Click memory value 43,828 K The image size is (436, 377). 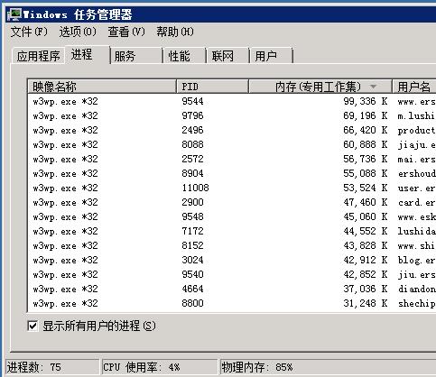366,245
